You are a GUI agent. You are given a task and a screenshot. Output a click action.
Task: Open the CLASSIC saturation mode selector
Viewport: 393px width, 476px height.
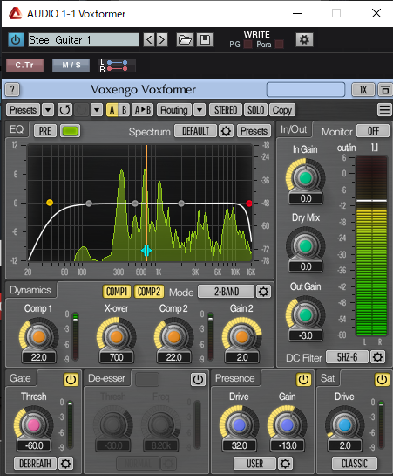[355, 464]
